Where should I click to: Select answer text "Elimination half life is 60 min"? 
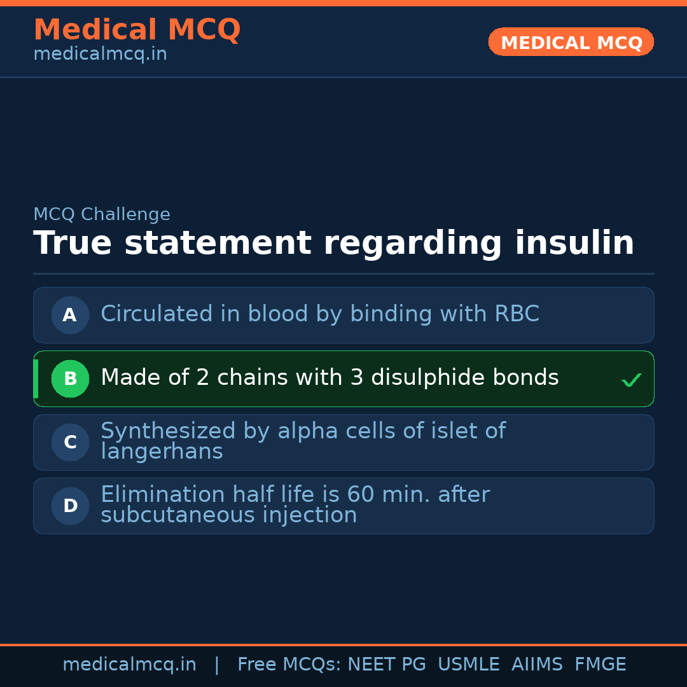[295, 495]
